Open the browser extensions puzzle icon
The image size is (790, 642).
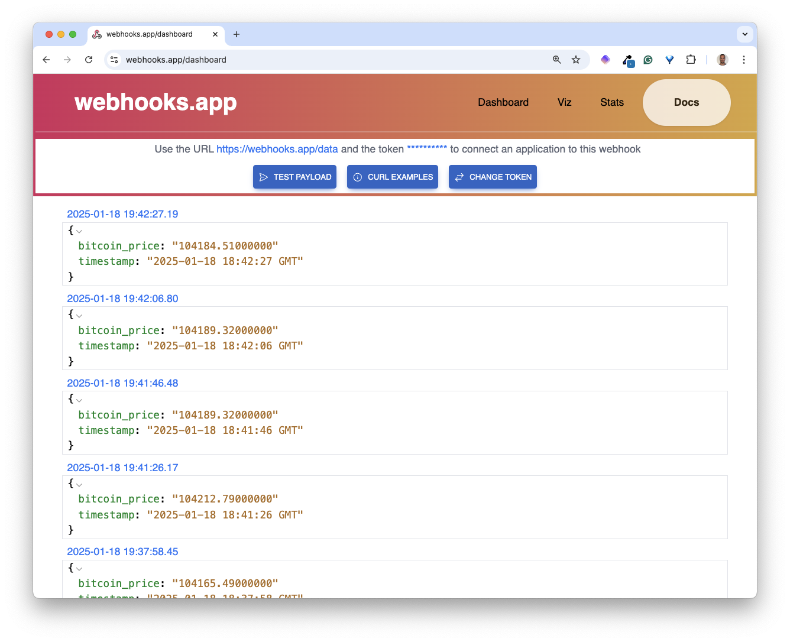(x=691, y=60)
